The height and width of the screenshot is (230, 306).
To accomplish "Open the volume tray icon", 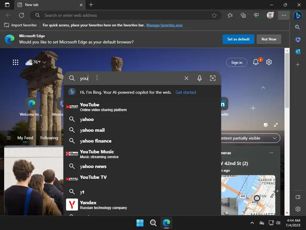I will pos(278,223).
